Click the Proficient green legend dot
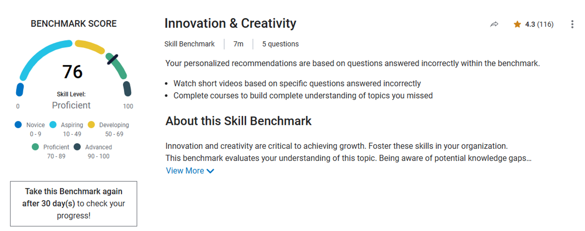 click(x=35, y=147)
